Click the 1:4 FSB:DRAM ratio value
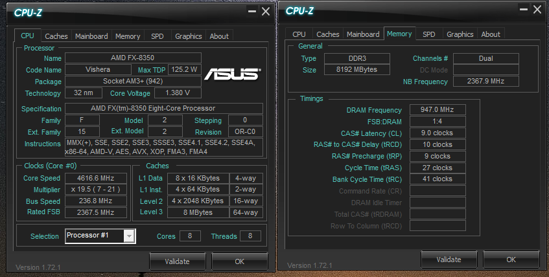Screen dimensions: 549x277 [x=438, y=122]
